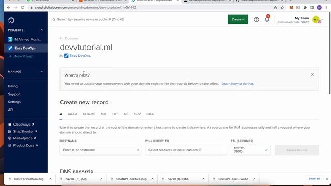Open notifications bell icon
This screenshot has height=186, width=331.
[x=267, y=19]
